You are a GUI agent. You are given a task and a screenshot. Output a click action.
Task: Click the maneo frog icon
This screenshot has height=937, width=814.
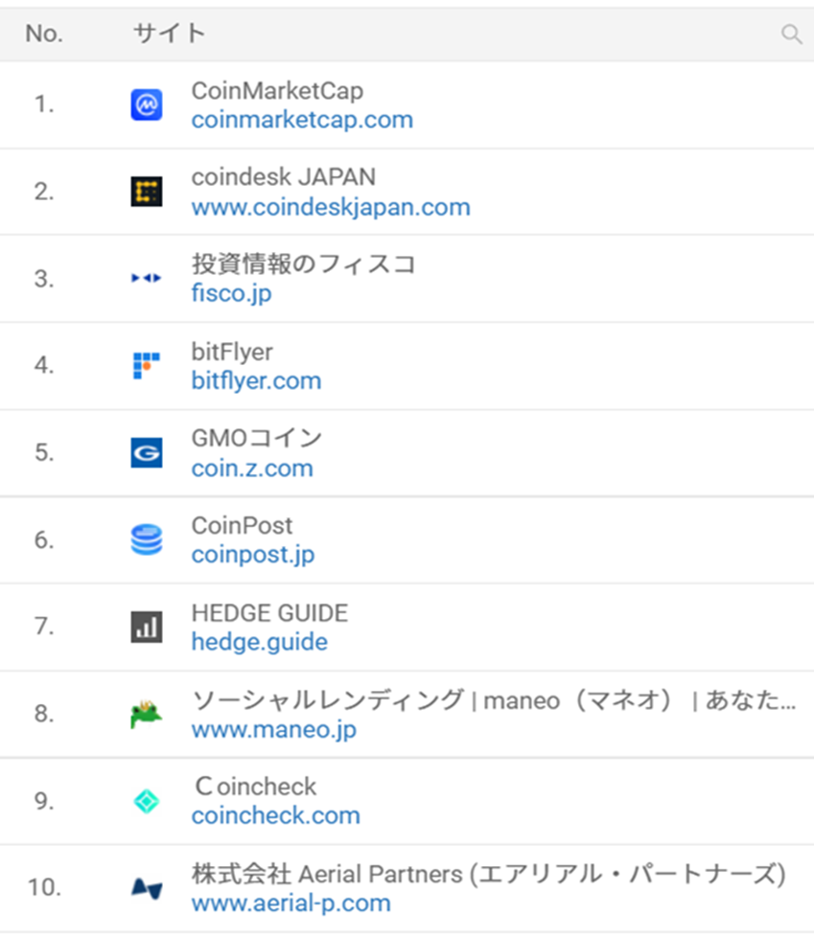(144, 714)
